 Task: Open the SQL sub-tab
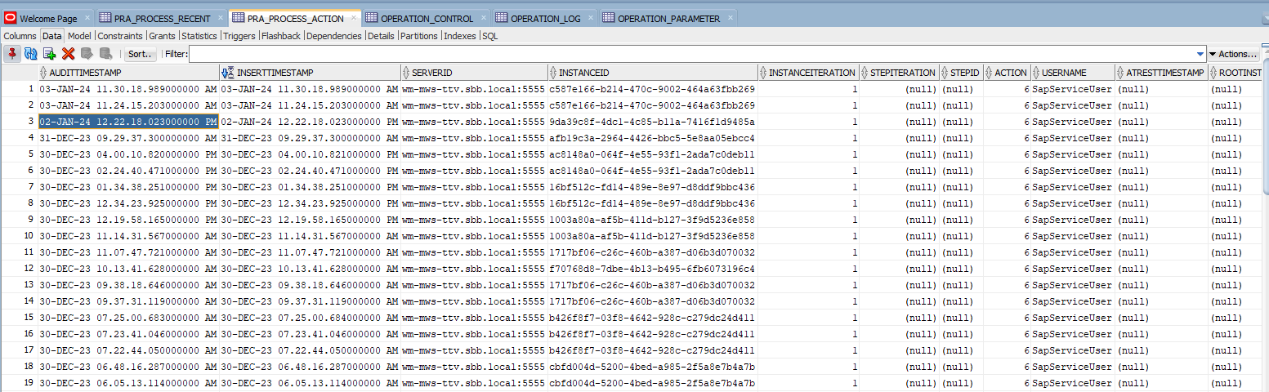coord(489,36)
